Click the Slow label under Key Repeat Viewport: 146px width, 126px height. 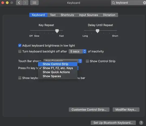37,36
